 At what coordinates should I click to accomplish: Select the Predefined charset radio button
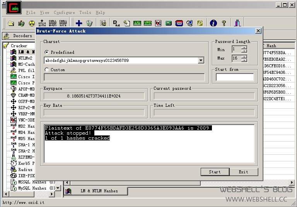[x=46, y=52]
